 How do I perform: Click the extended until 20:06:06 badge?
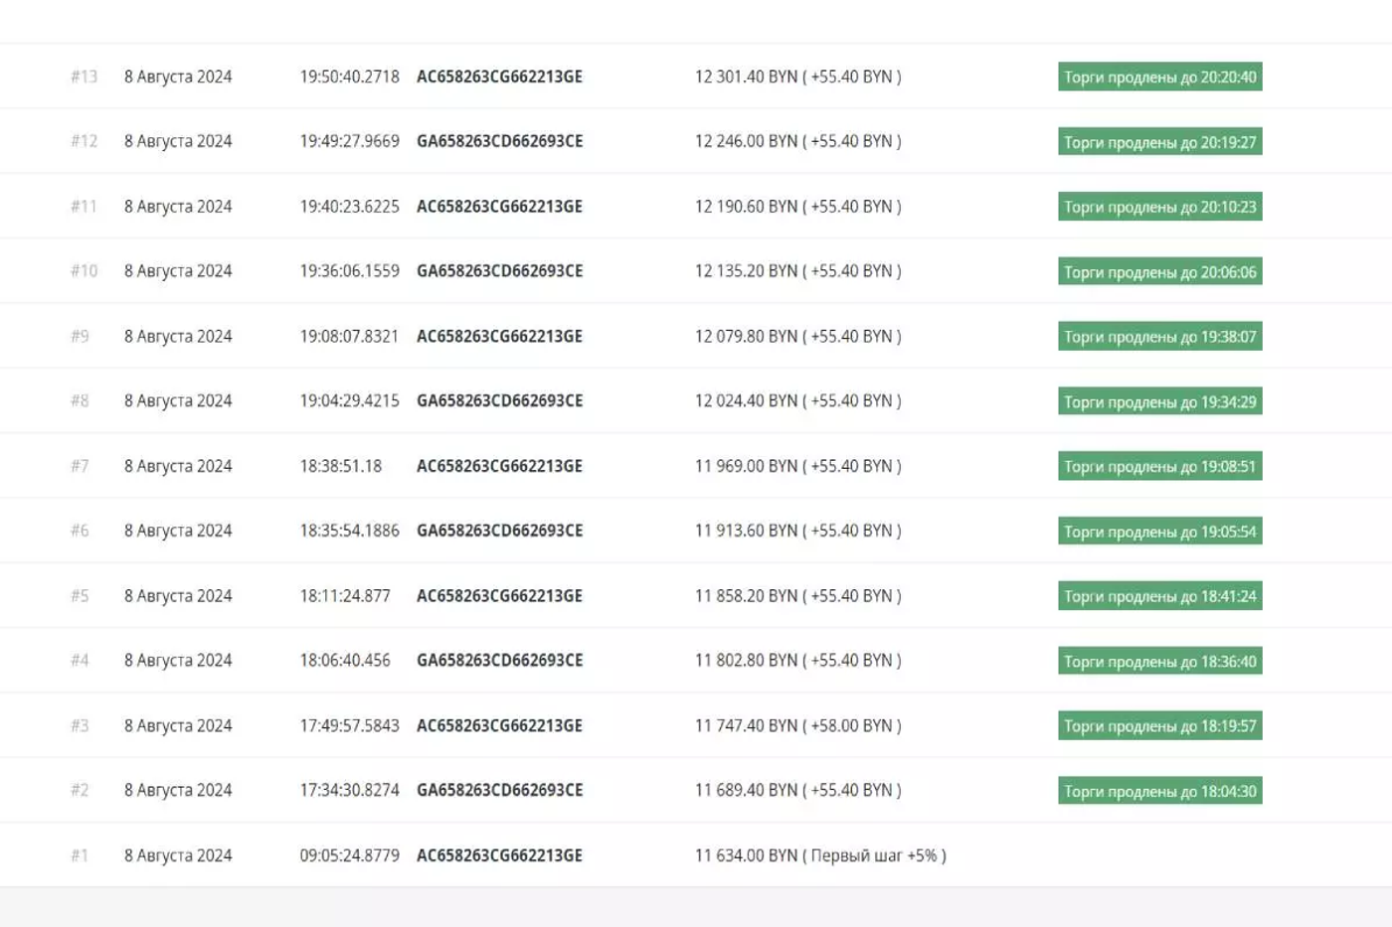(x=1160, y=271)
